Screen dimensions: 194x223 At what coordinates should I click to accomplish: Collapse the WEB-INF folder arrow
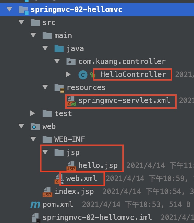pyautogui.click(x=33, y=139)
